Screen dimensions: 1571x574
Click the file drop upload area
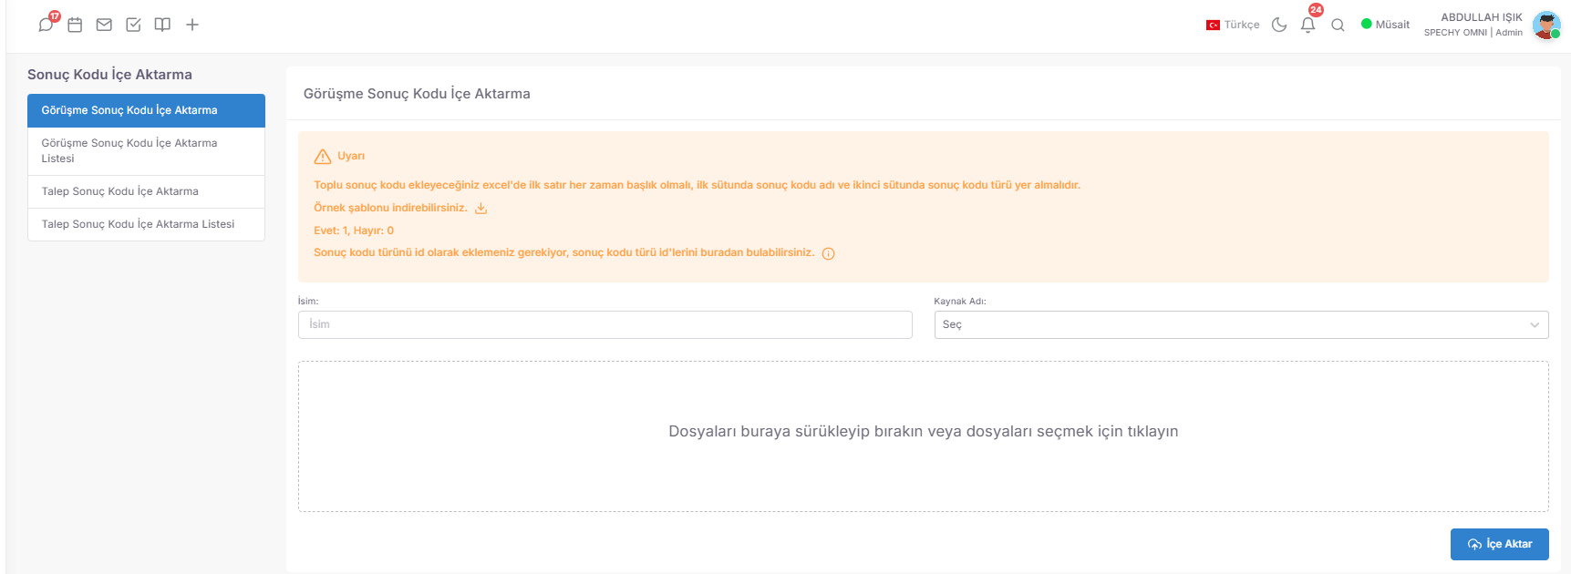923,436
